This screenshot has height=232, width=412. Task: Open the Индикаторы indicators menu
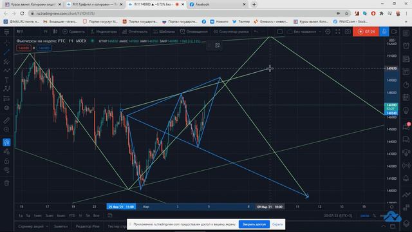click(104, 32)
